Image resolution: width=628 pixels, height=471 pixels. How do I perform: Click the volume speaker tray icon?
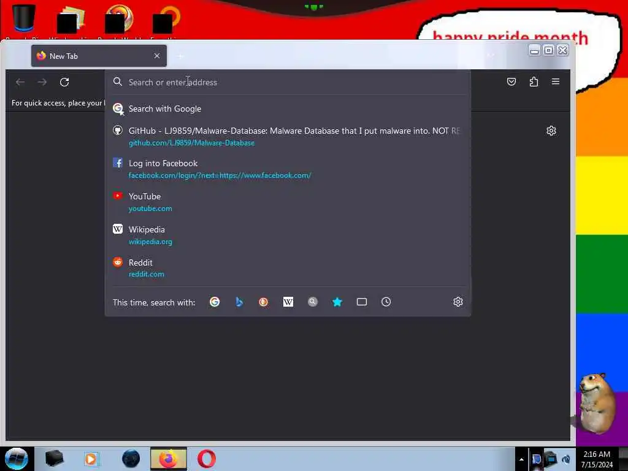566,459
